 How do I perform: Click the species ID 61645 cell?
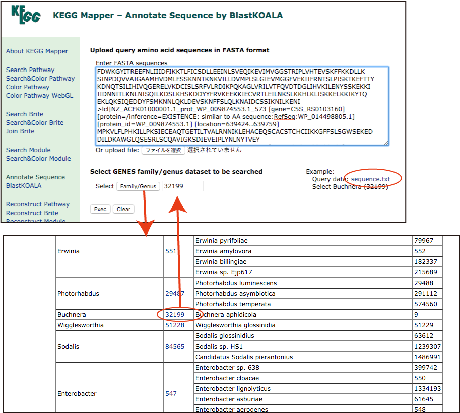(x=428, y=399)
